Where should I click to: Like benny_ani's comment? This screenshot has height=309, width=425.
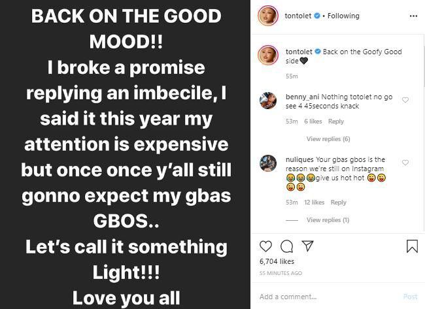[x=405, y=100]
